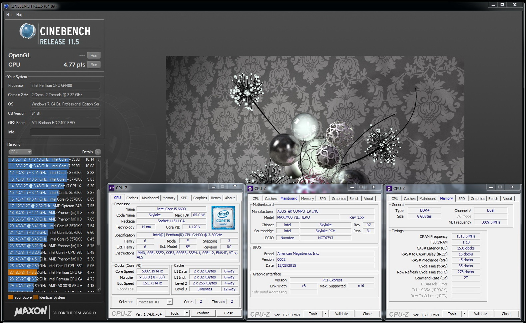Click the rendered flowers and spheres image
This screenshot has width=526, height=323.
tap(315, 120)
